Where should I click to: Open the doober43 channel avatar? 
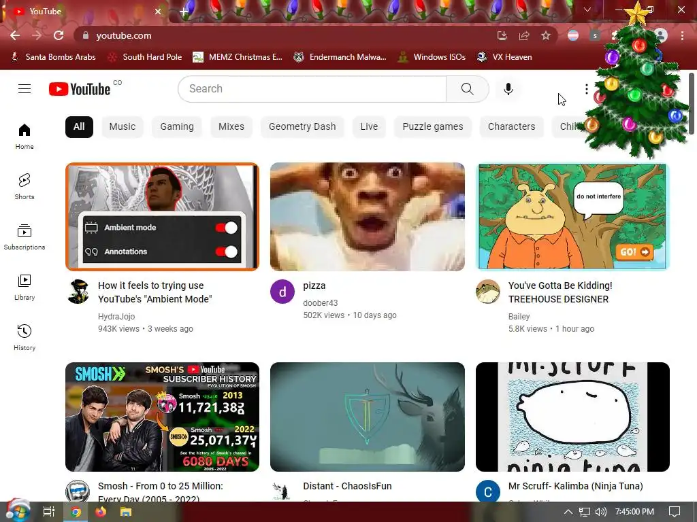(x=282, y=292)
